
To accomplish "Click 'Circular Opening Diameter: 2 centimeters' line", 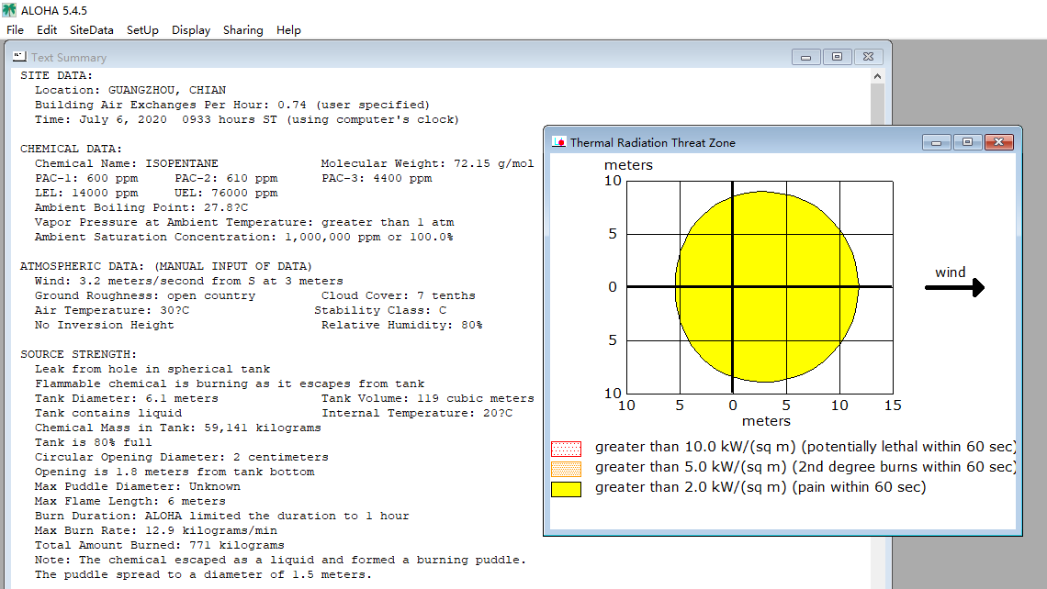I will pyautogui.click(x=182, y=457).
